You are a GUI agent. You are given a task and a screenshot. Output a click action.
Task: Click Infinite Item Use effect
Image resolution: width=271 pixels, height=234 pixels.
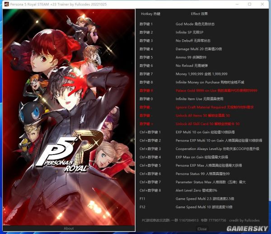(200, 99)
